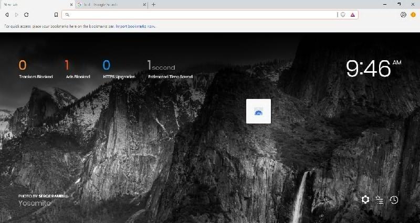
Task: Open the user profile icon
Action: [x=403, y=15]
